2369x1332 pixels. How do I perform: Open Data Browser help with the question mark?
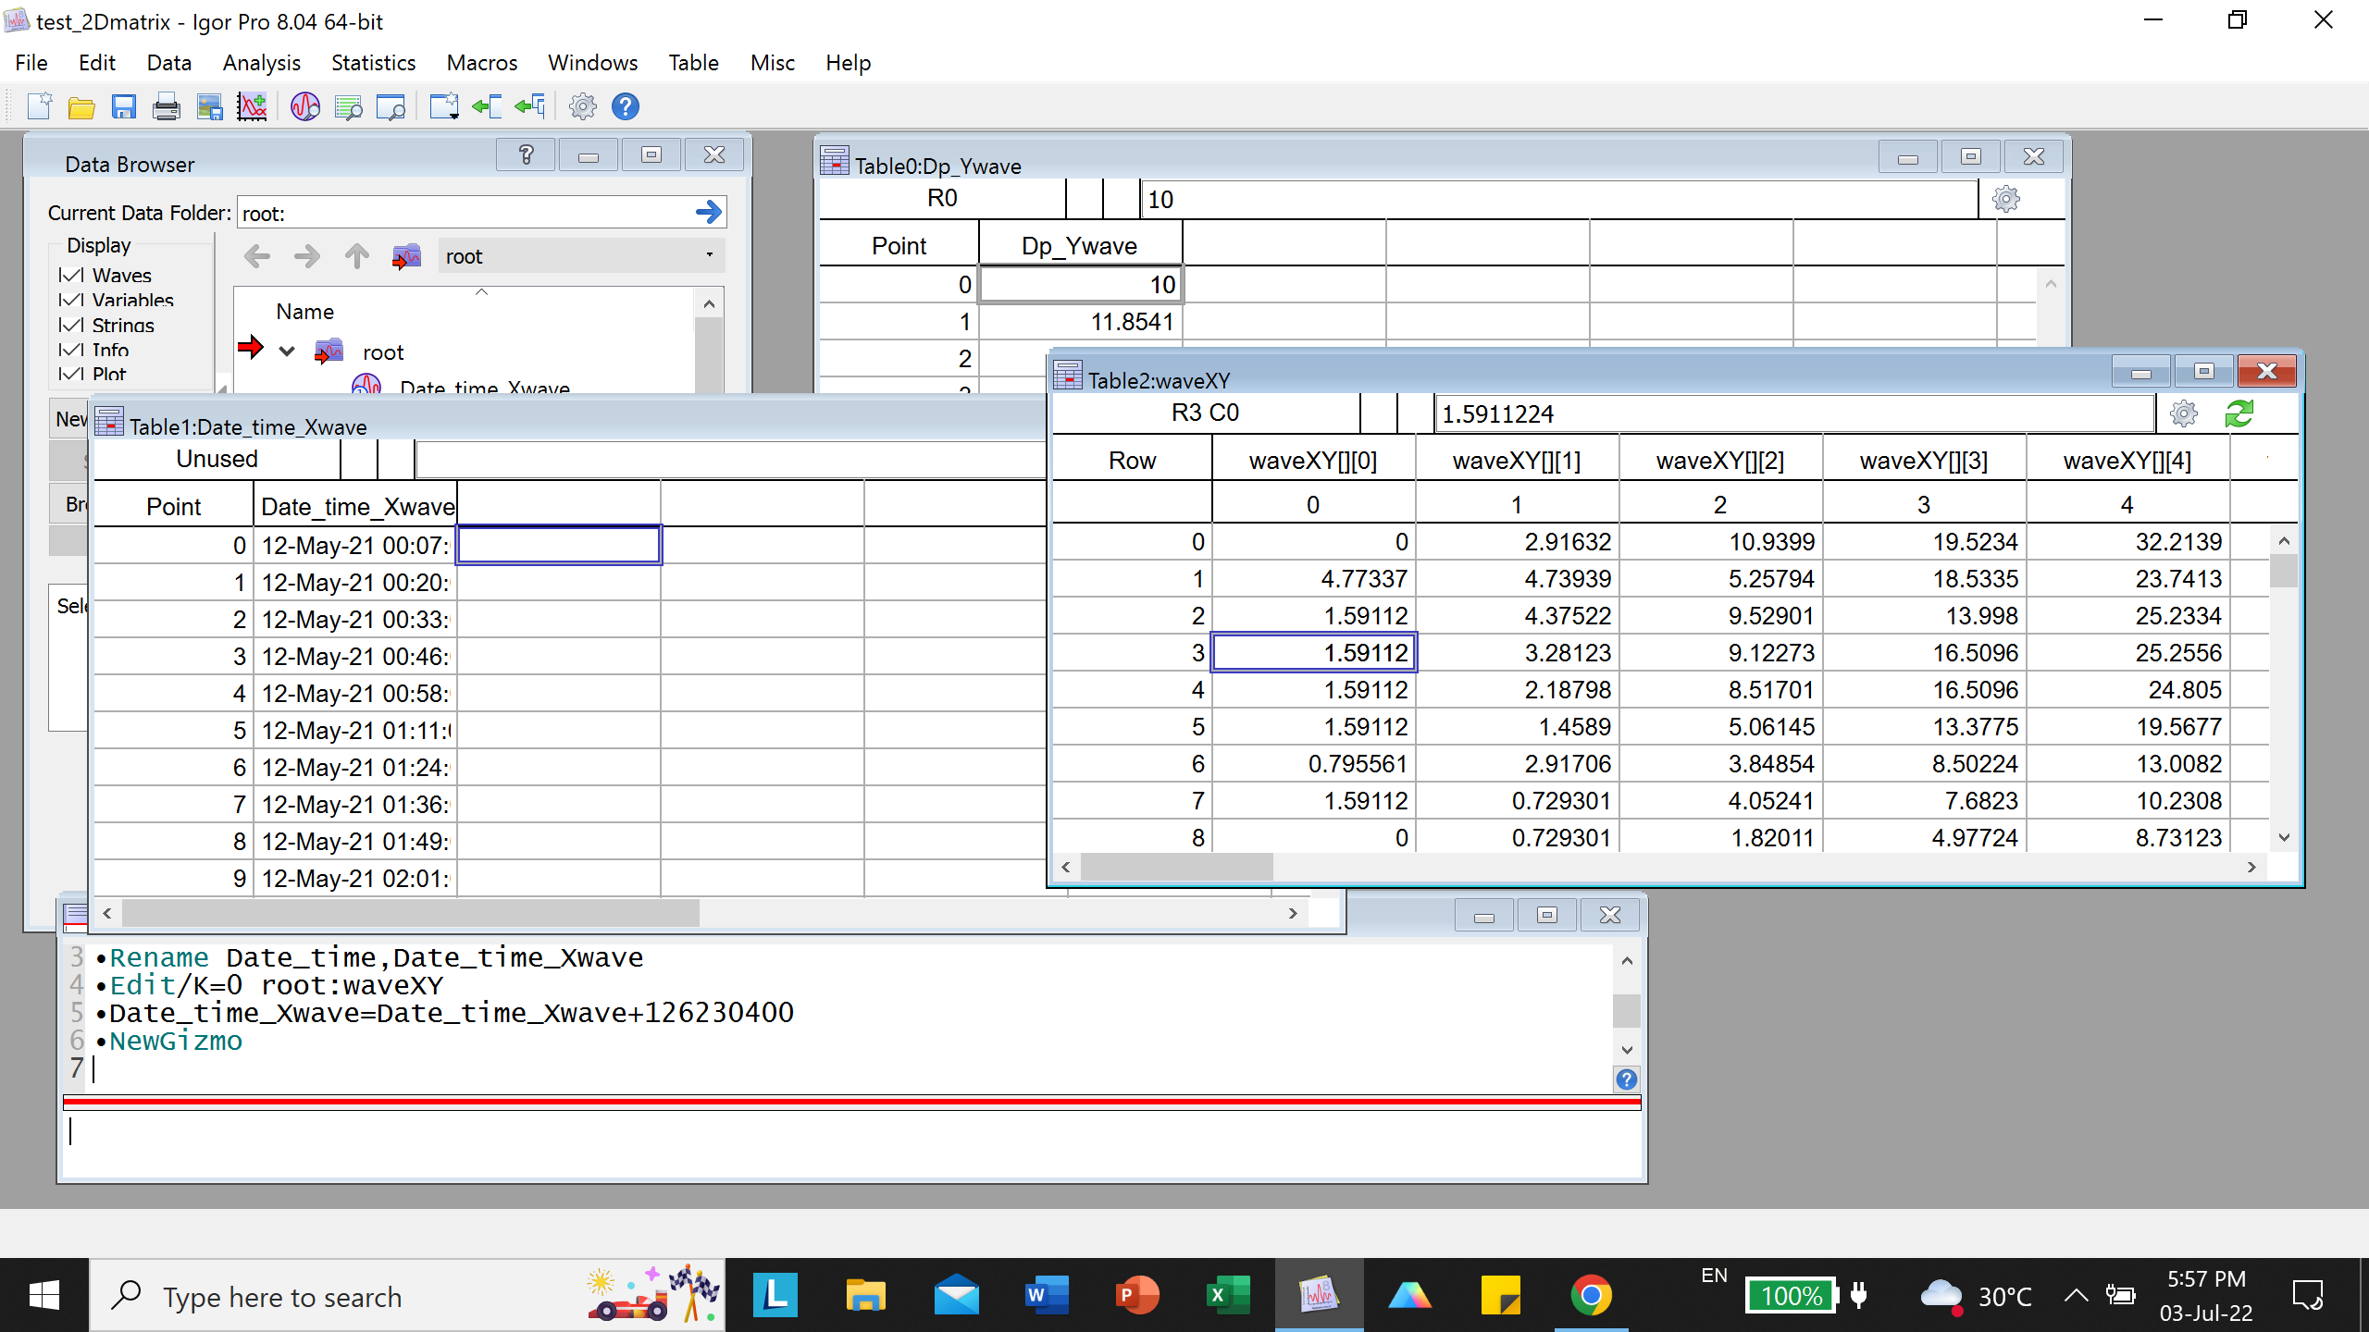point(525,154)
